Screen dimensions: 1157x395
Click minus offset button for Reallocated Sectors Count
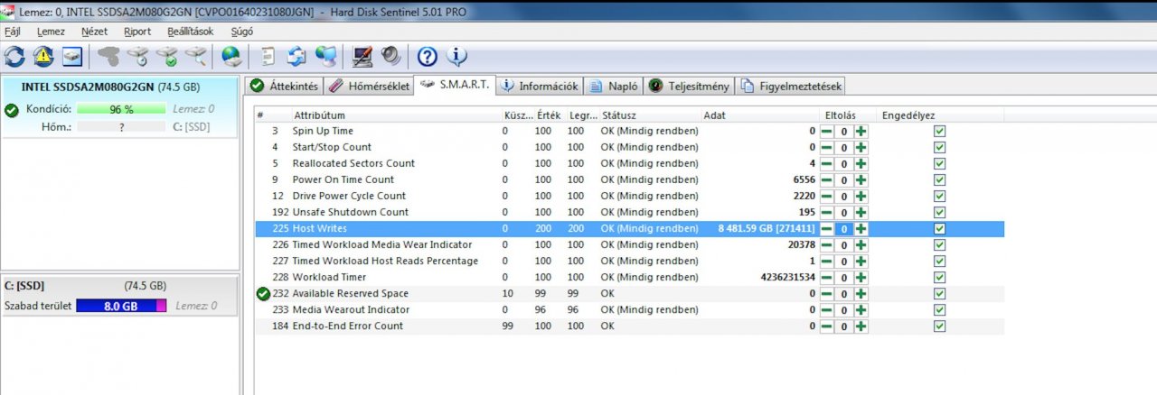[827, 163]
